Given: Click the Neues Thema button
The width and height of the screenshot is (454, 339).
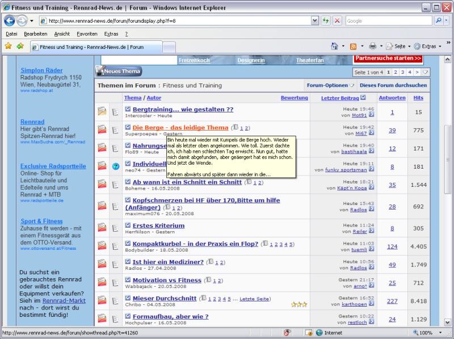Looking at the screenshot, I should [119, 72].
